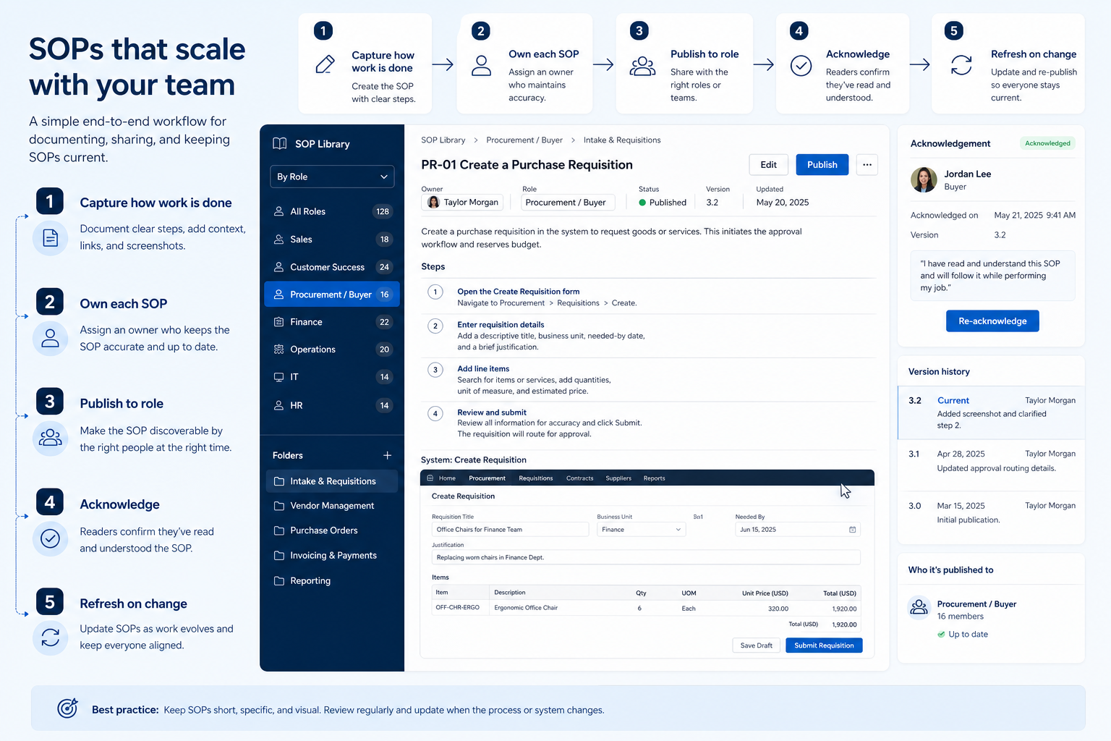Click the Vendor Management folder icon

[278, 506]
